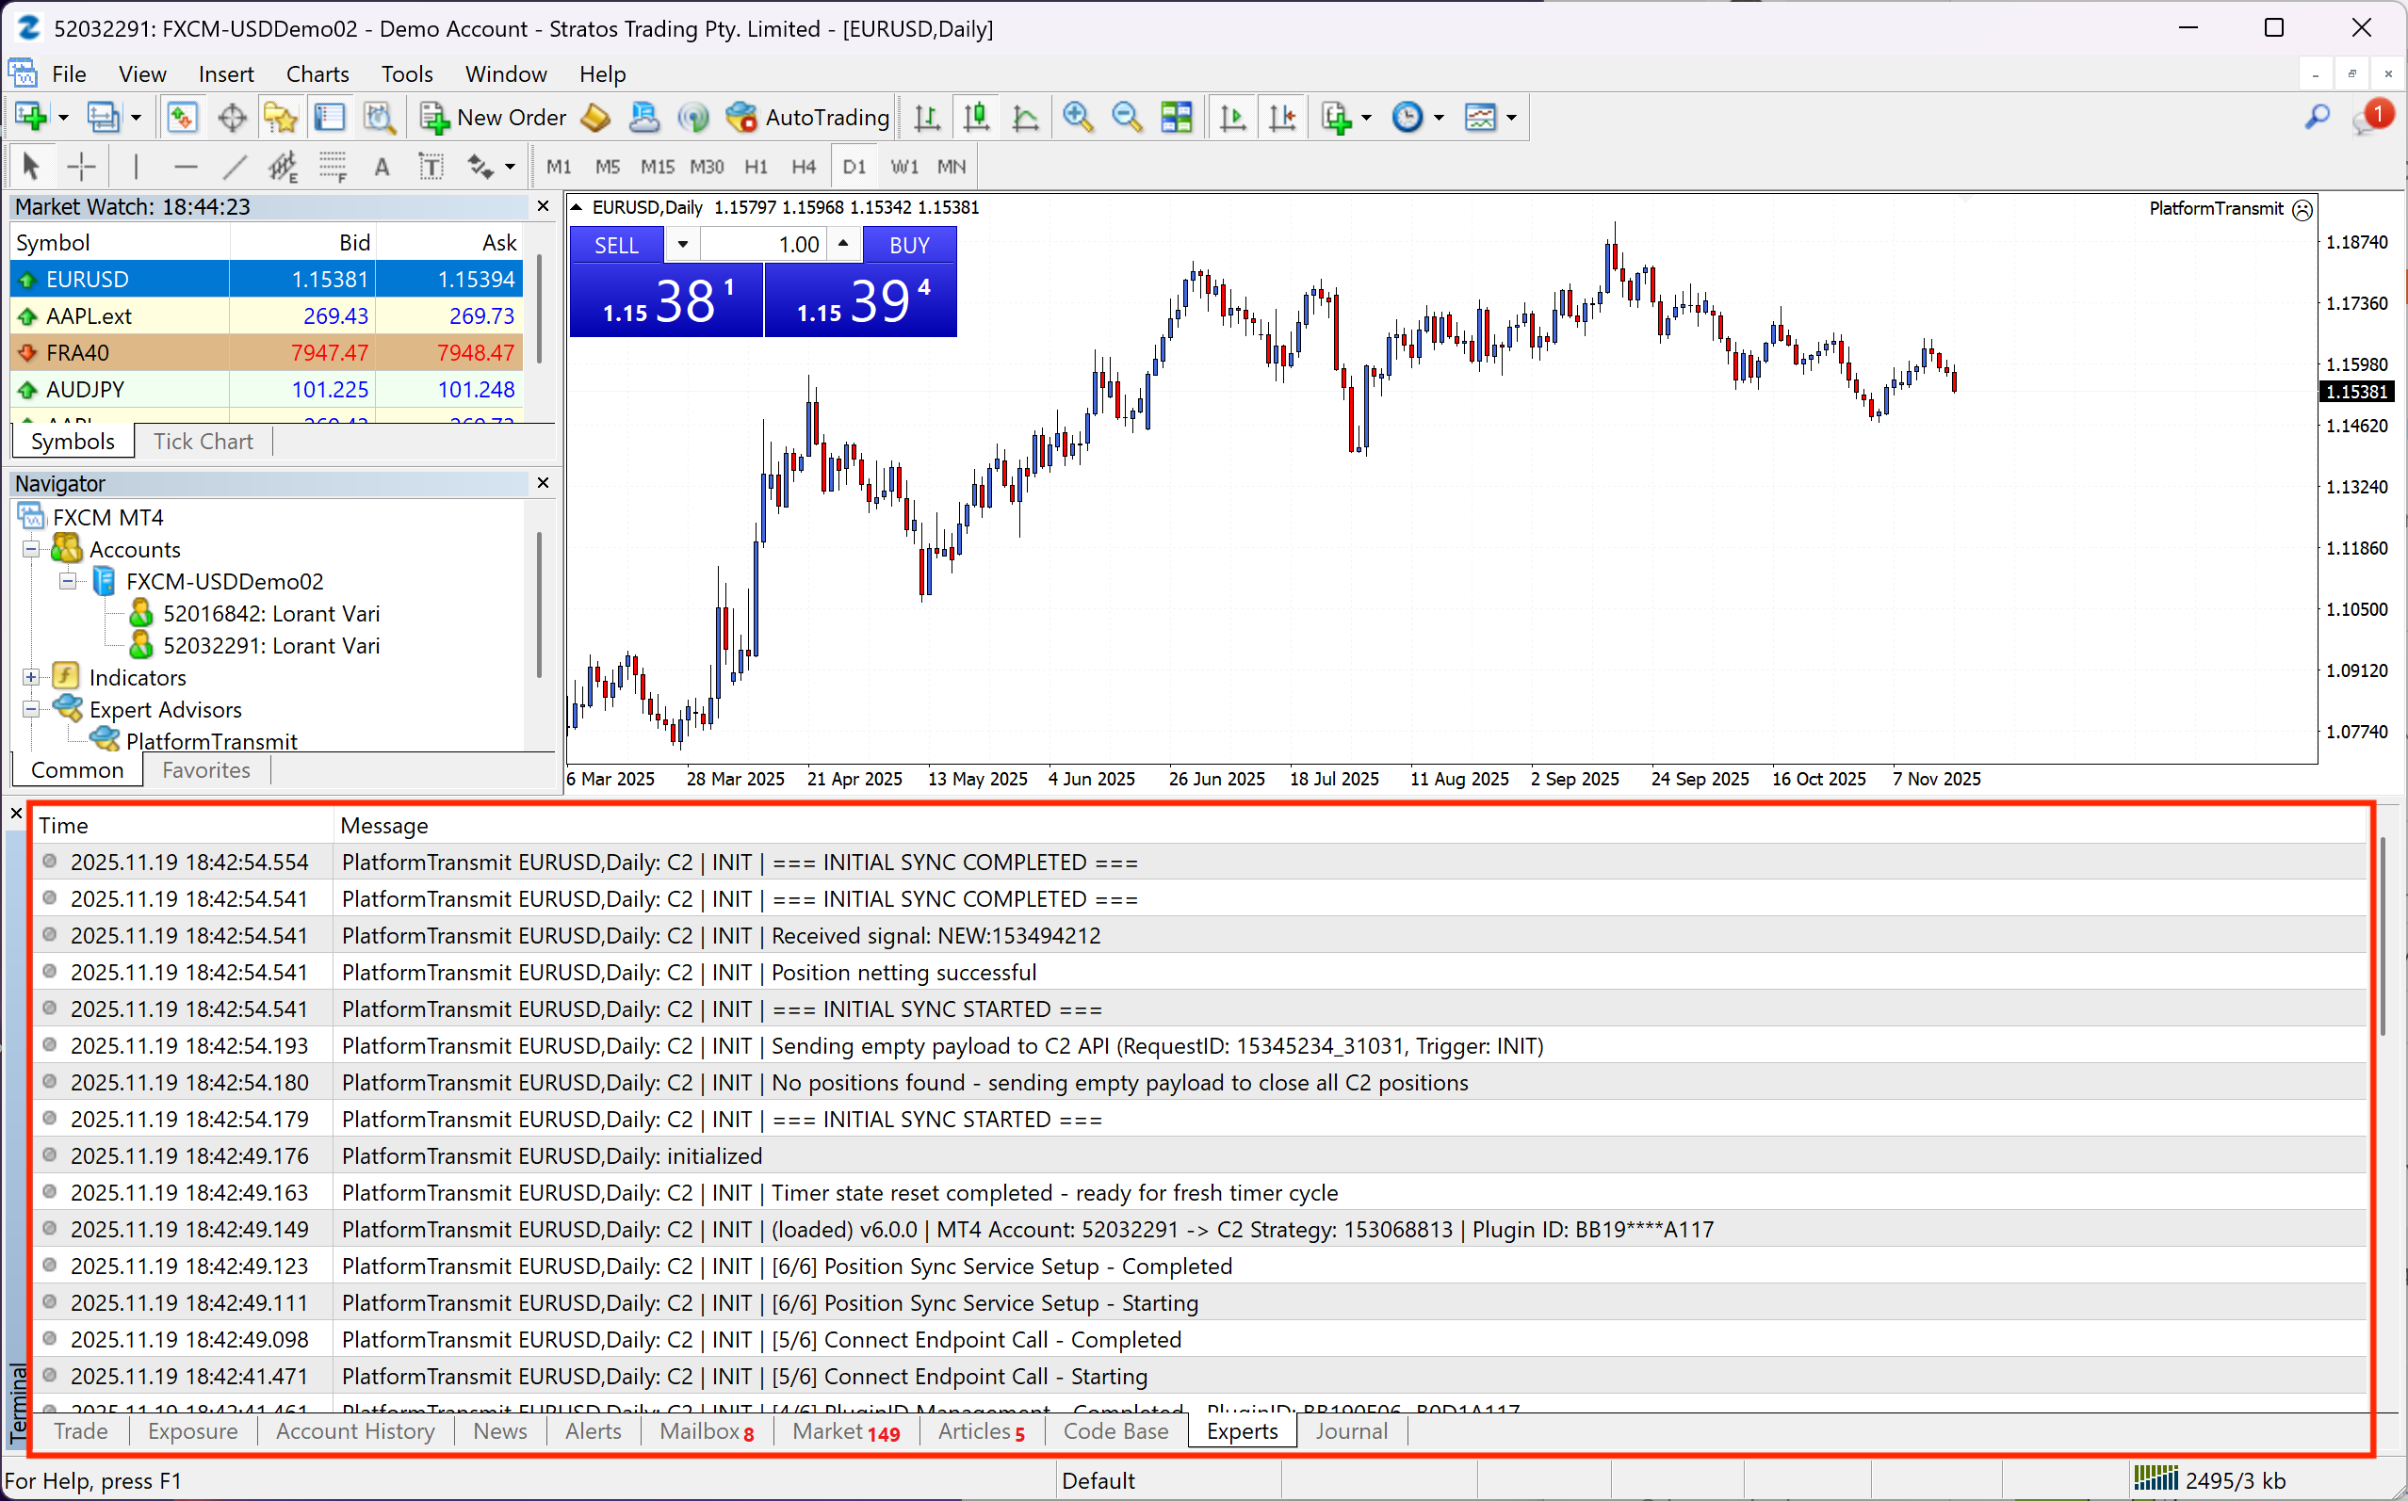Open the Charts menu
Viewport: 2408px width, 1501px height.
[x=317, y=74]
